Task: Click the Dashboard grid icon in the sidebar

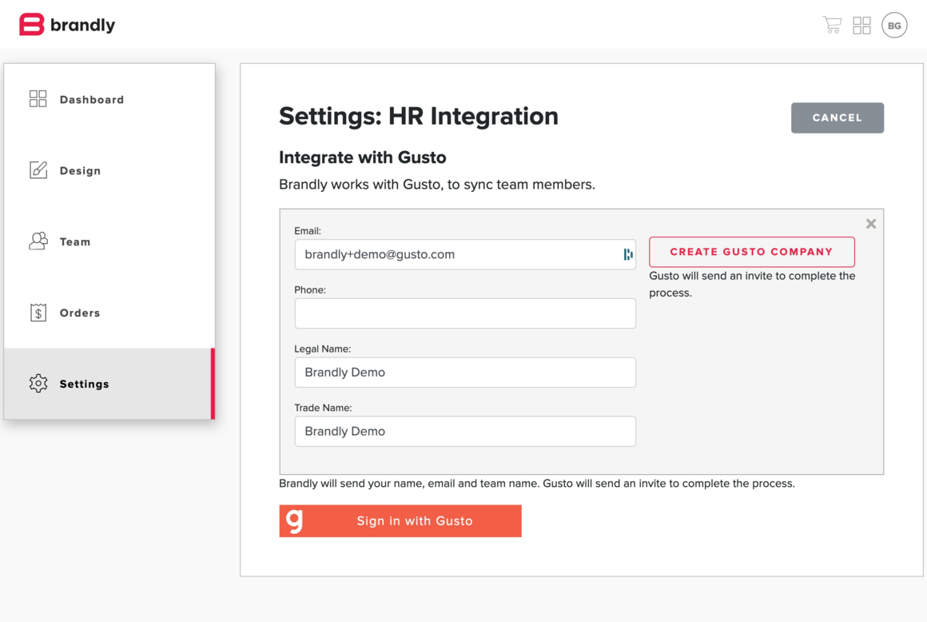Action: (38, 99)
